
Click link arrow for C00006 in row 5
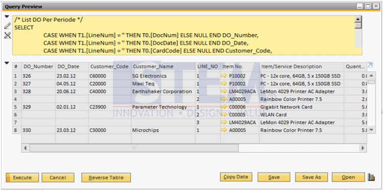[224, 107]
